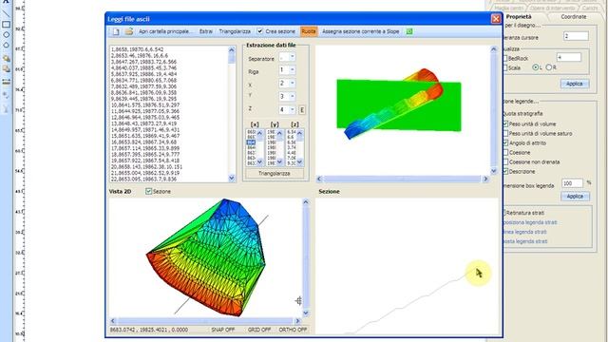Click Assegna sezione corrente a Slope

pyautogui.click(x=361, y=31)
